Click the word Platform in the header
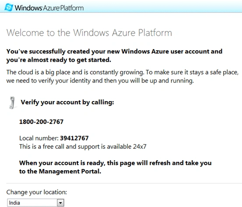 72,8
